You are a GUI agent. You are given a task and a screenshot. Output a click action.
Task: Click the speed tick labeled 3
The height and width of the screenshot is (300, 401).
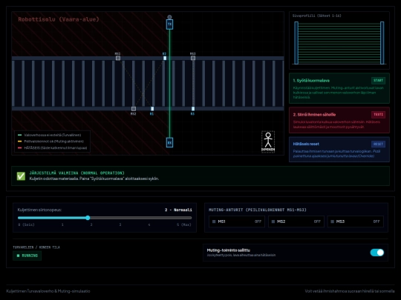click(120, 224)
